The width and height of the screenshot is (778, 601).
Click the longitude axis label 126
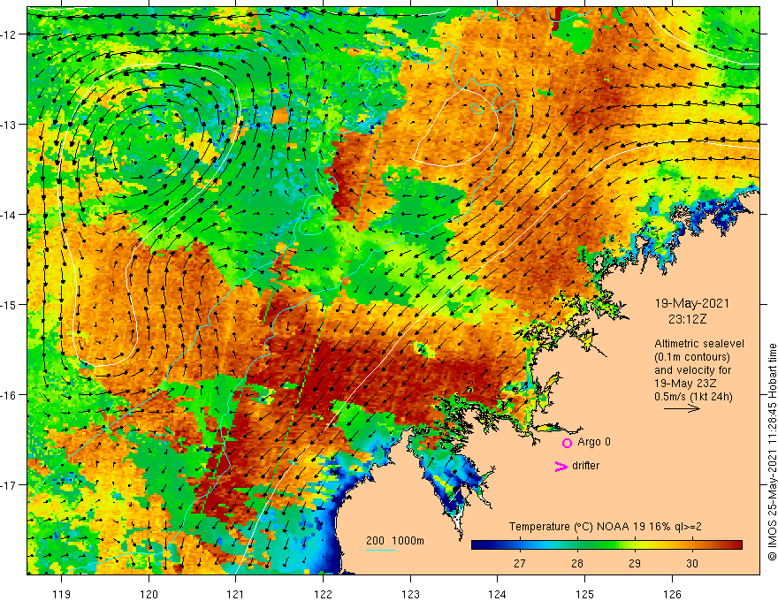coord(672,594)
